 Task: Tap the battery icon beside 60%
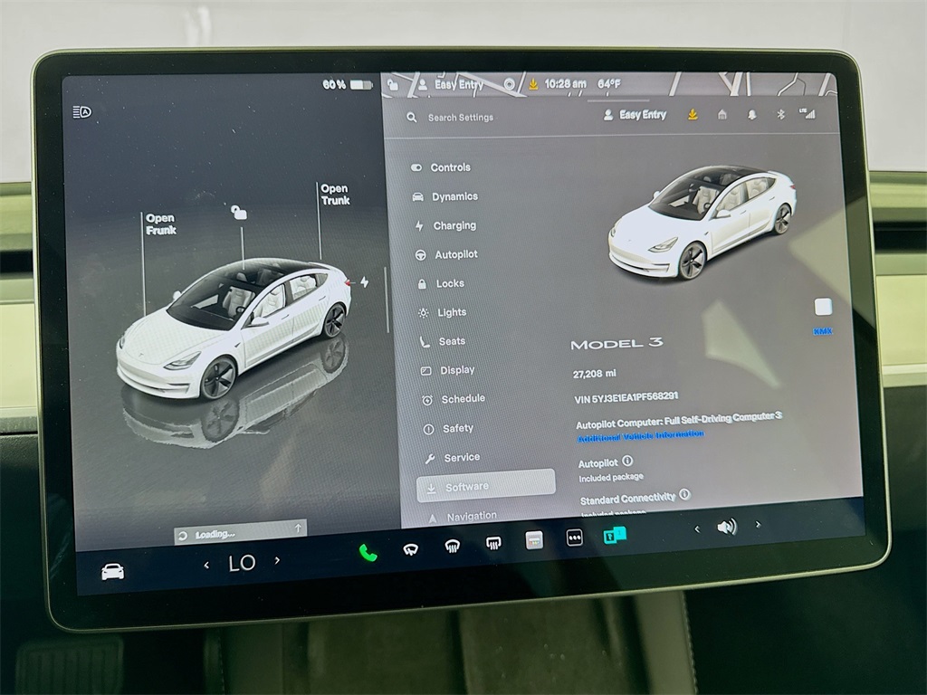click(x=361, y=85)
